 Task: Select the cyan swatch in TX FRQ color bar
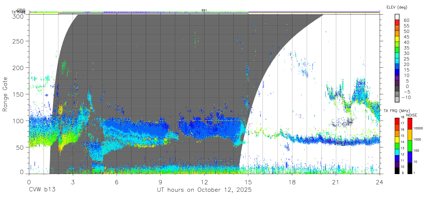click(x=397, y=152)
